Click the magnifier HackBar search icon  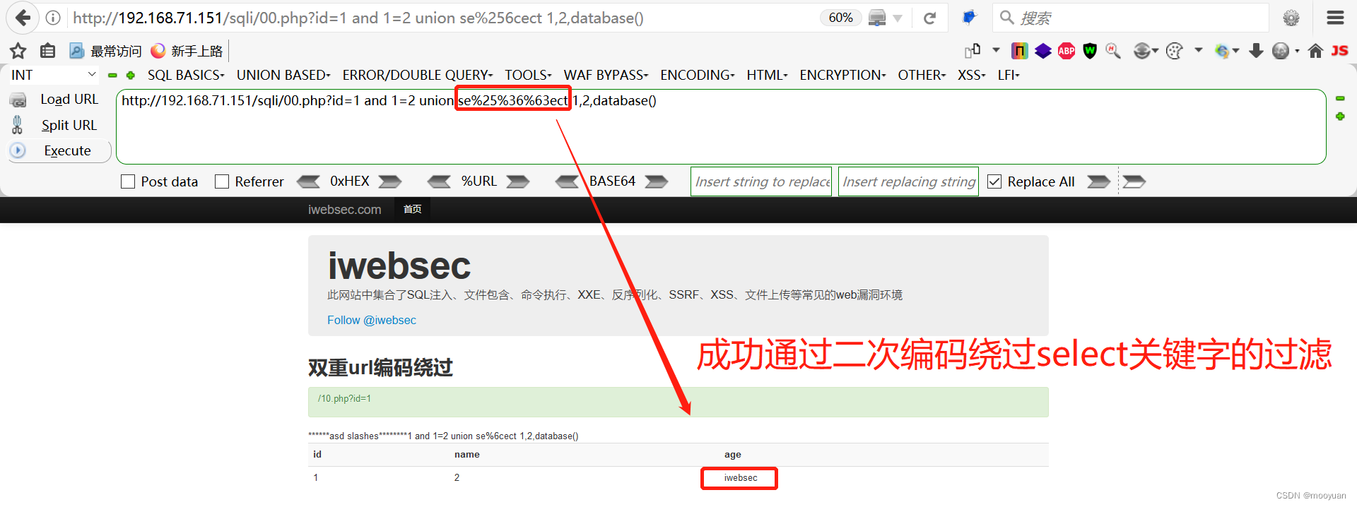click(x=1113, y=51)
